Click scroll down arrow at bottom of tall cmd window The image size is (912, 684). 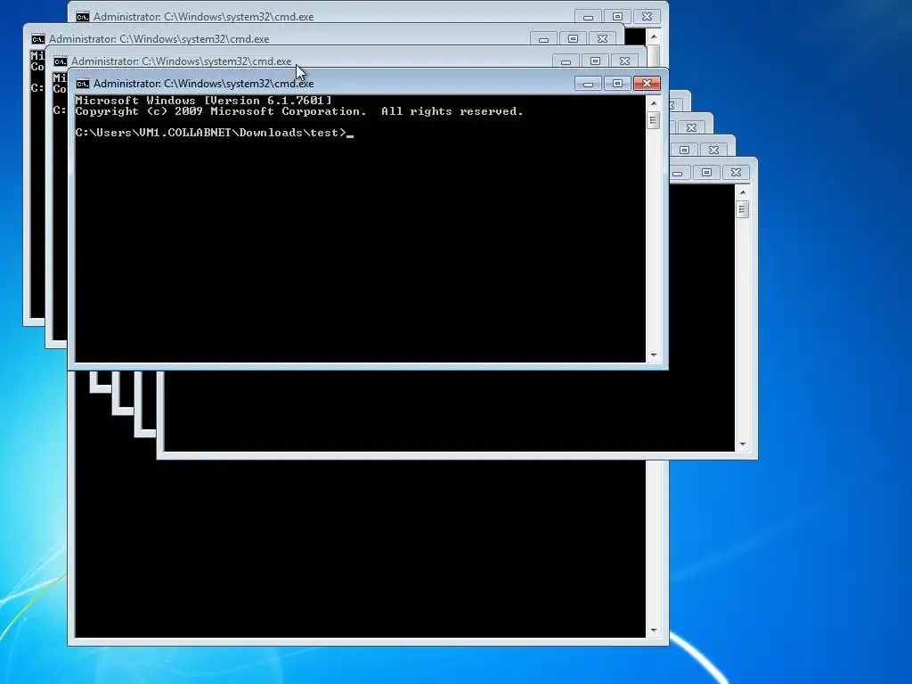point(654,631)
